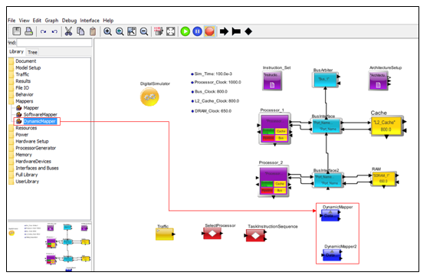The width and height of the screenshot is (430, 279).
Task: Select the SDRAM RAM yellow block
Action: (x=383, y=179)
